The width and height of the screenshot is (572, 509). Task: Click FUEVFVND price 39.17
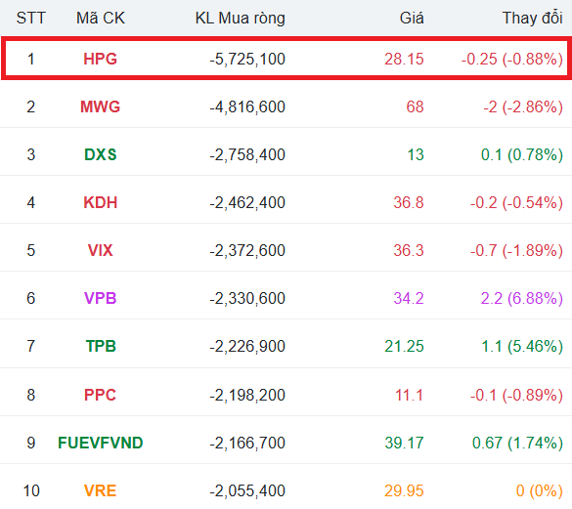click(x=404, y=443)
